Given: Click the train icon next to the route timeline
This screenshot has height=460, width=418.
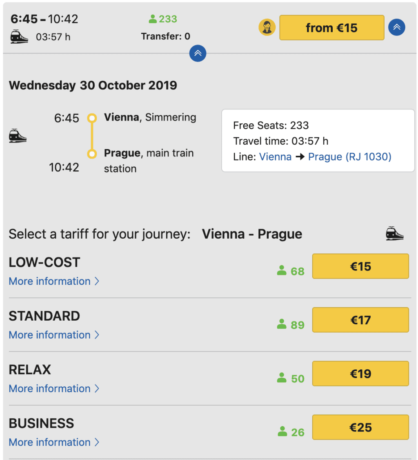Looking at the screenshot, I should point(18,136).
